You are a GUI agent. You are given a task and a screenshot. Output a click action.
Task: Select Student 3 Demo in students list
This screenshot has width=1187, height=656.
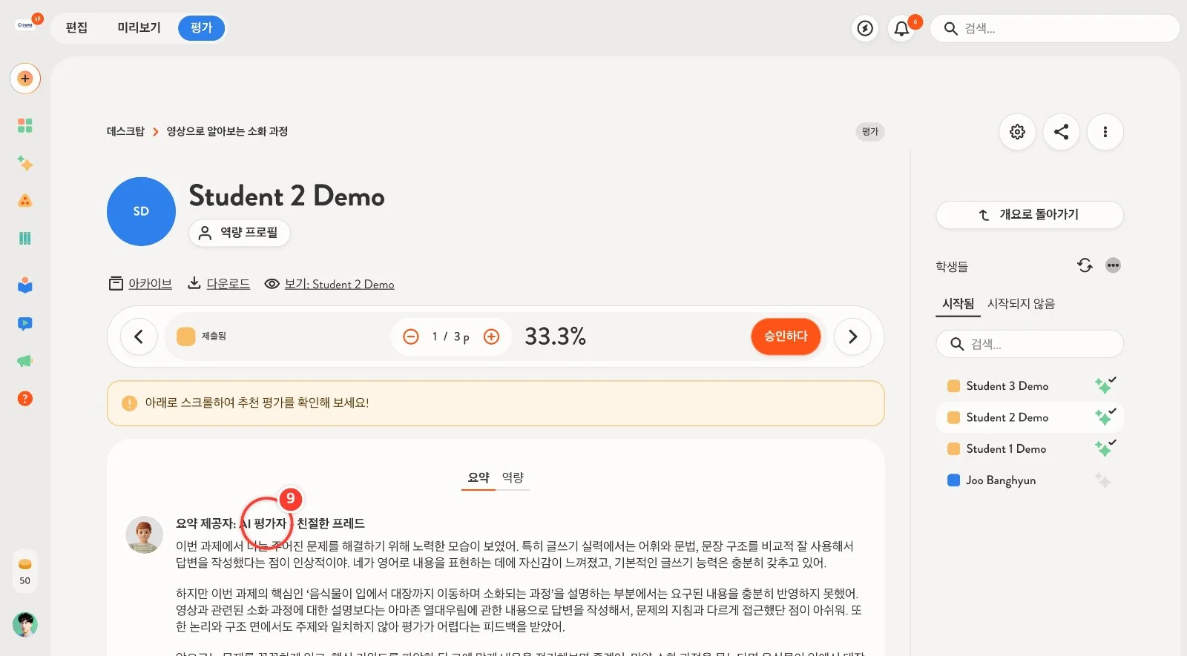coord(1030,386)
